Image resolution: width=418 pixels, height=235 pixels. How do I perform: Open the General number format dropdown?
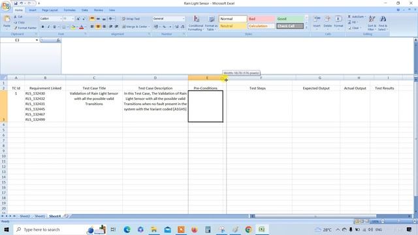(x=184, y=19)
